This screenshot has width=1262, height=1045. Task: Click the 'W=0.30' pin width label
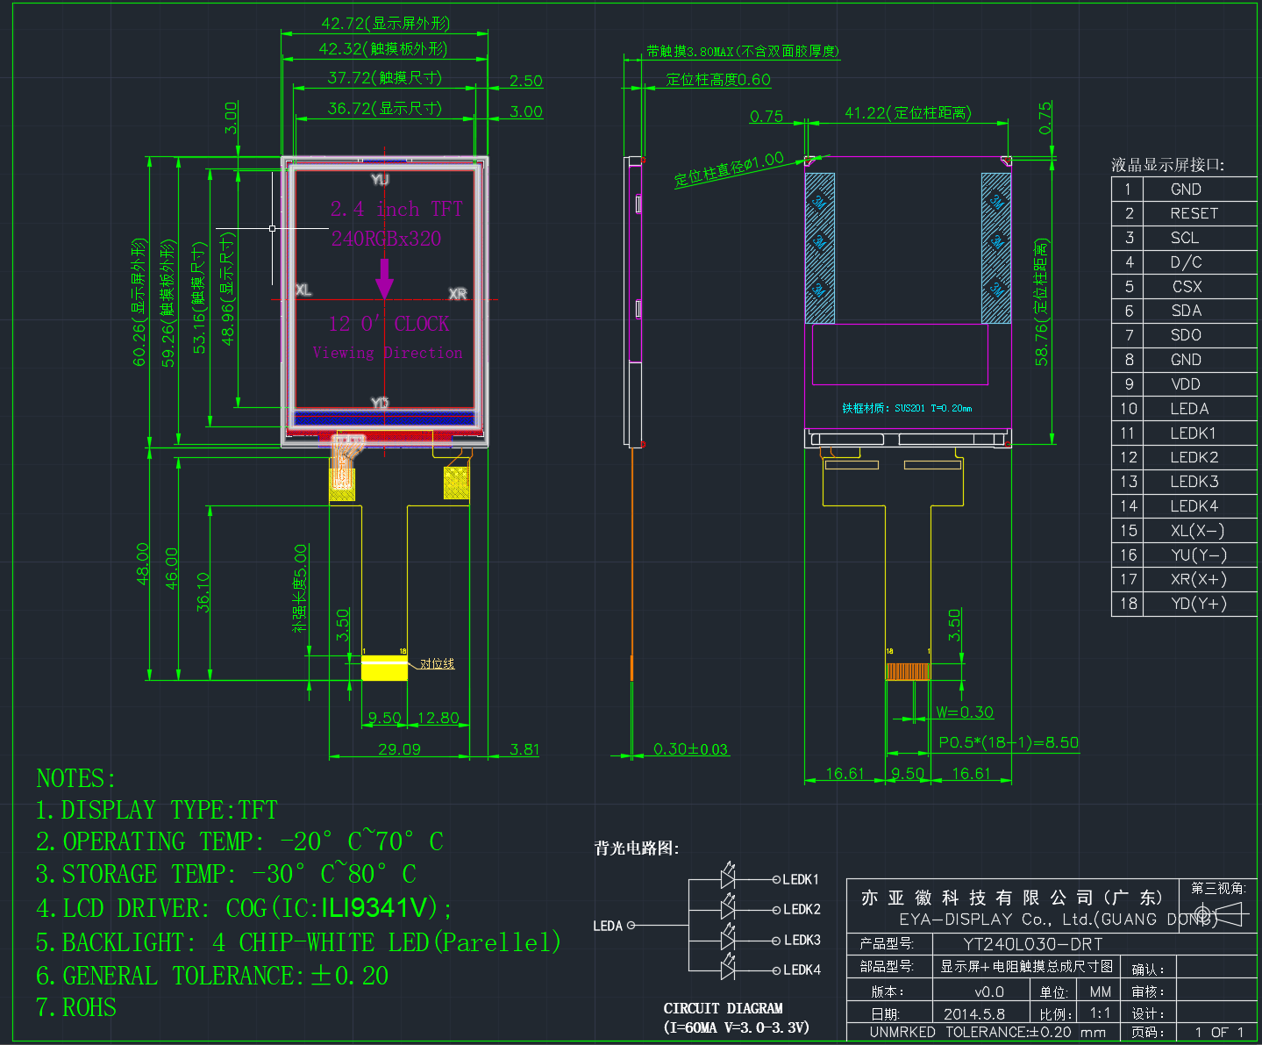965,712
